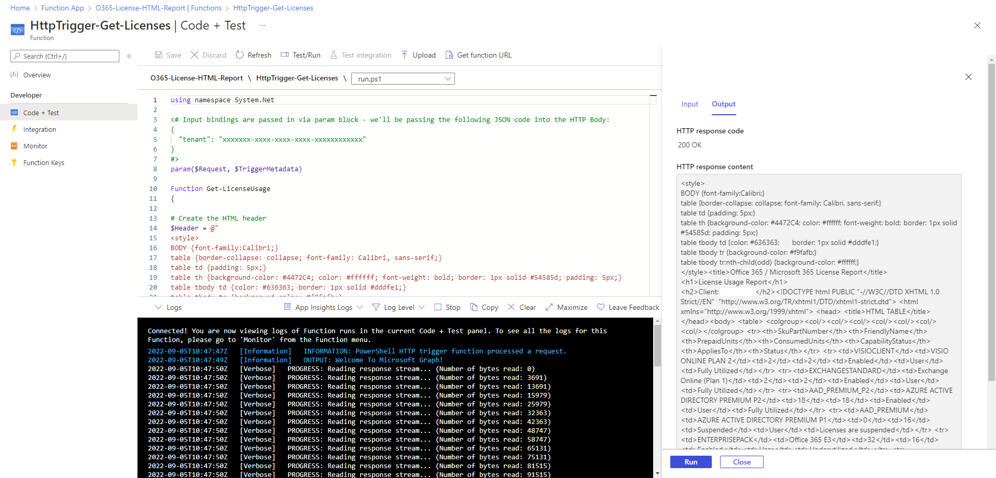This screenshot has width=996, height=478.
Task: Click HttpTrigger-Get-Licenses in the file path
Action: [297, 78]
